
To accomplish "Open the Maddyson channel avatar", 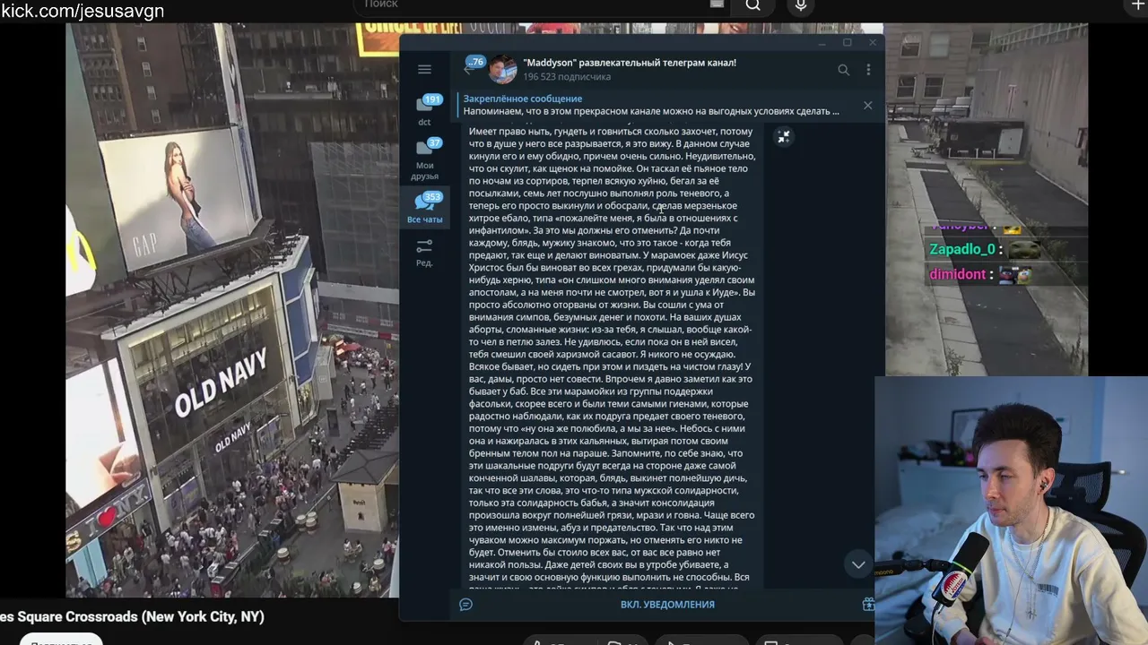I will (x=502, y=70).
